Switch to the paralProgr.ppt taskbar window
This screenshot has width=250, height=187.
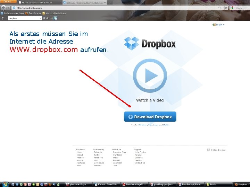click(x=162, y=185)
